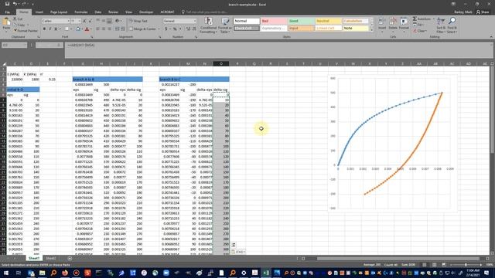
Task: Apply the Note cell style
Action: tap(356, 29)
